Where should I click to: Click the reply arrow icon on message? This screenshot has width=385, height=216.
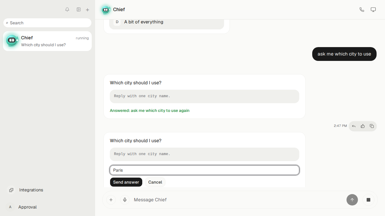(x=354, y=126)
